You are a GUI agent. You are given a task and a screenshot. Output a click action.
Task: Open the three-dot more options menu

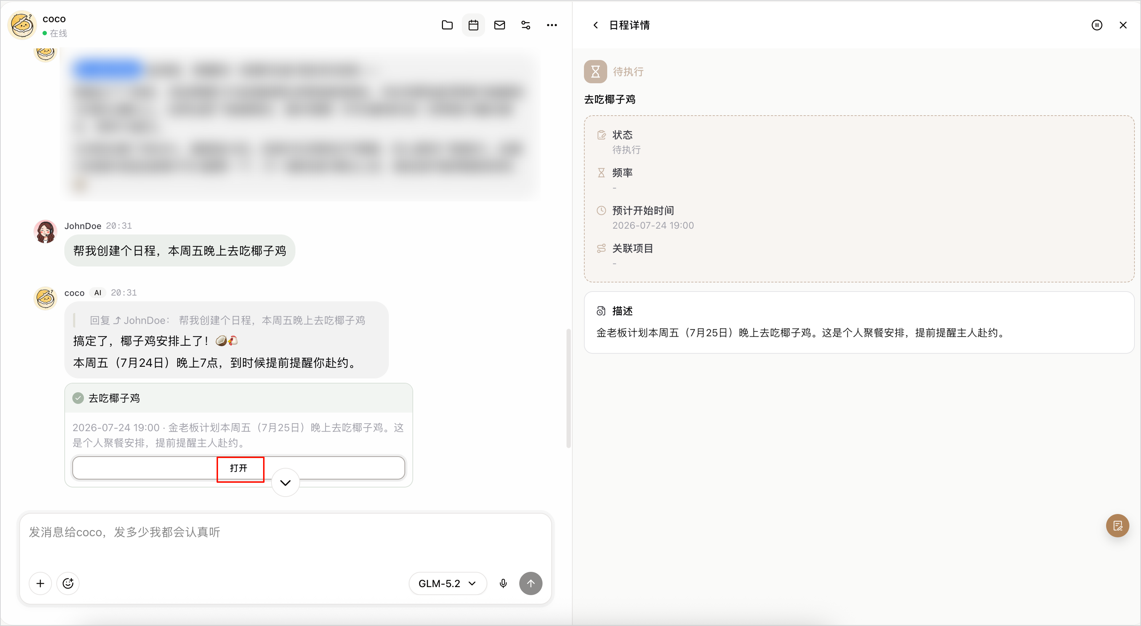tap(552, 25)
